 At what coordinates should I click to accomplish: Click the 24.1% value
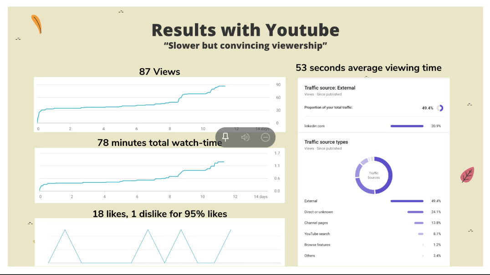pyautogui.click(x=436, y=212)
